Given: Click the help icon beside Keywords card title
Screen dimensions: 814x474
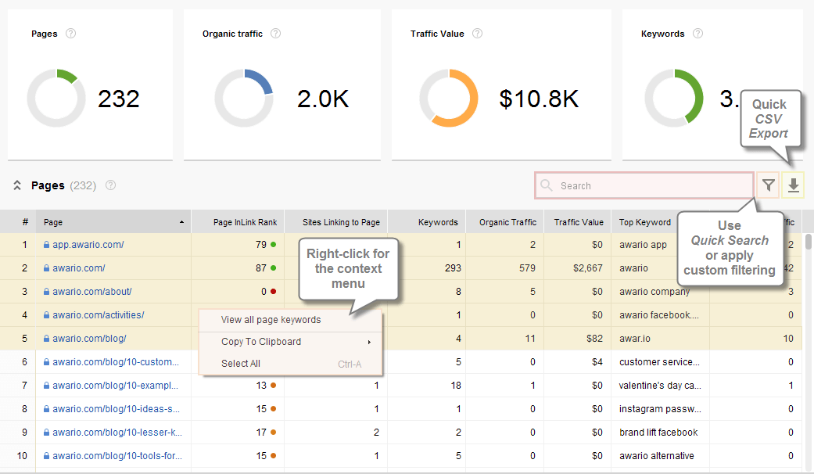Looking at the screenshot, I should (x=697, y=33).
